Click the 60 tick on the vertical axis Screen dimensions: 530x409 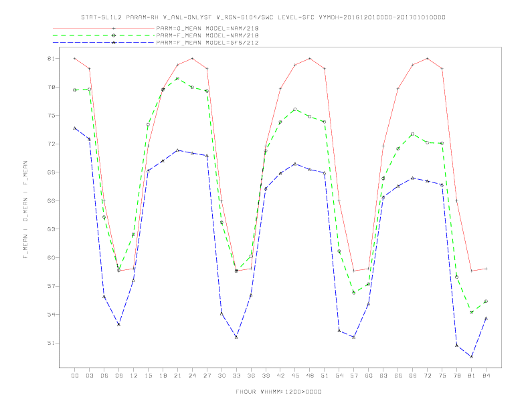tap(51, 257)
